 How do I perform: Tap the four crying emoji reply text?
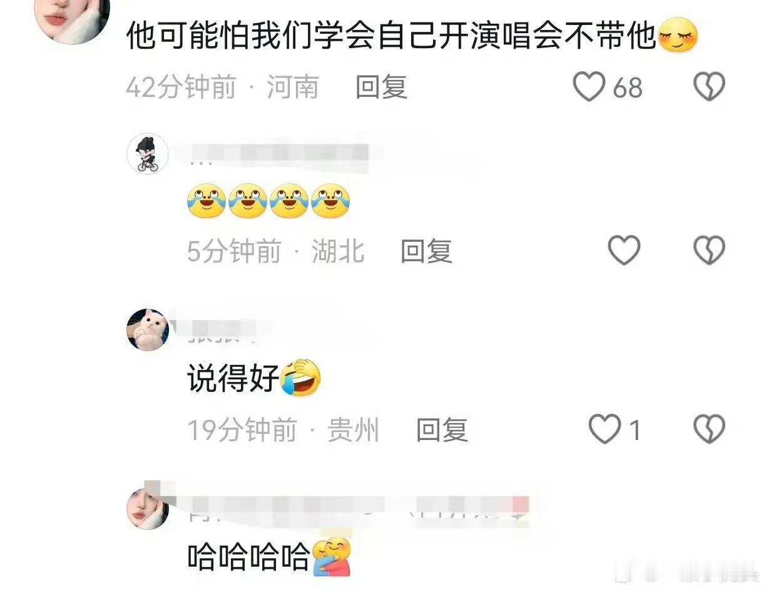pyautogui.click(x=269, y=201)
